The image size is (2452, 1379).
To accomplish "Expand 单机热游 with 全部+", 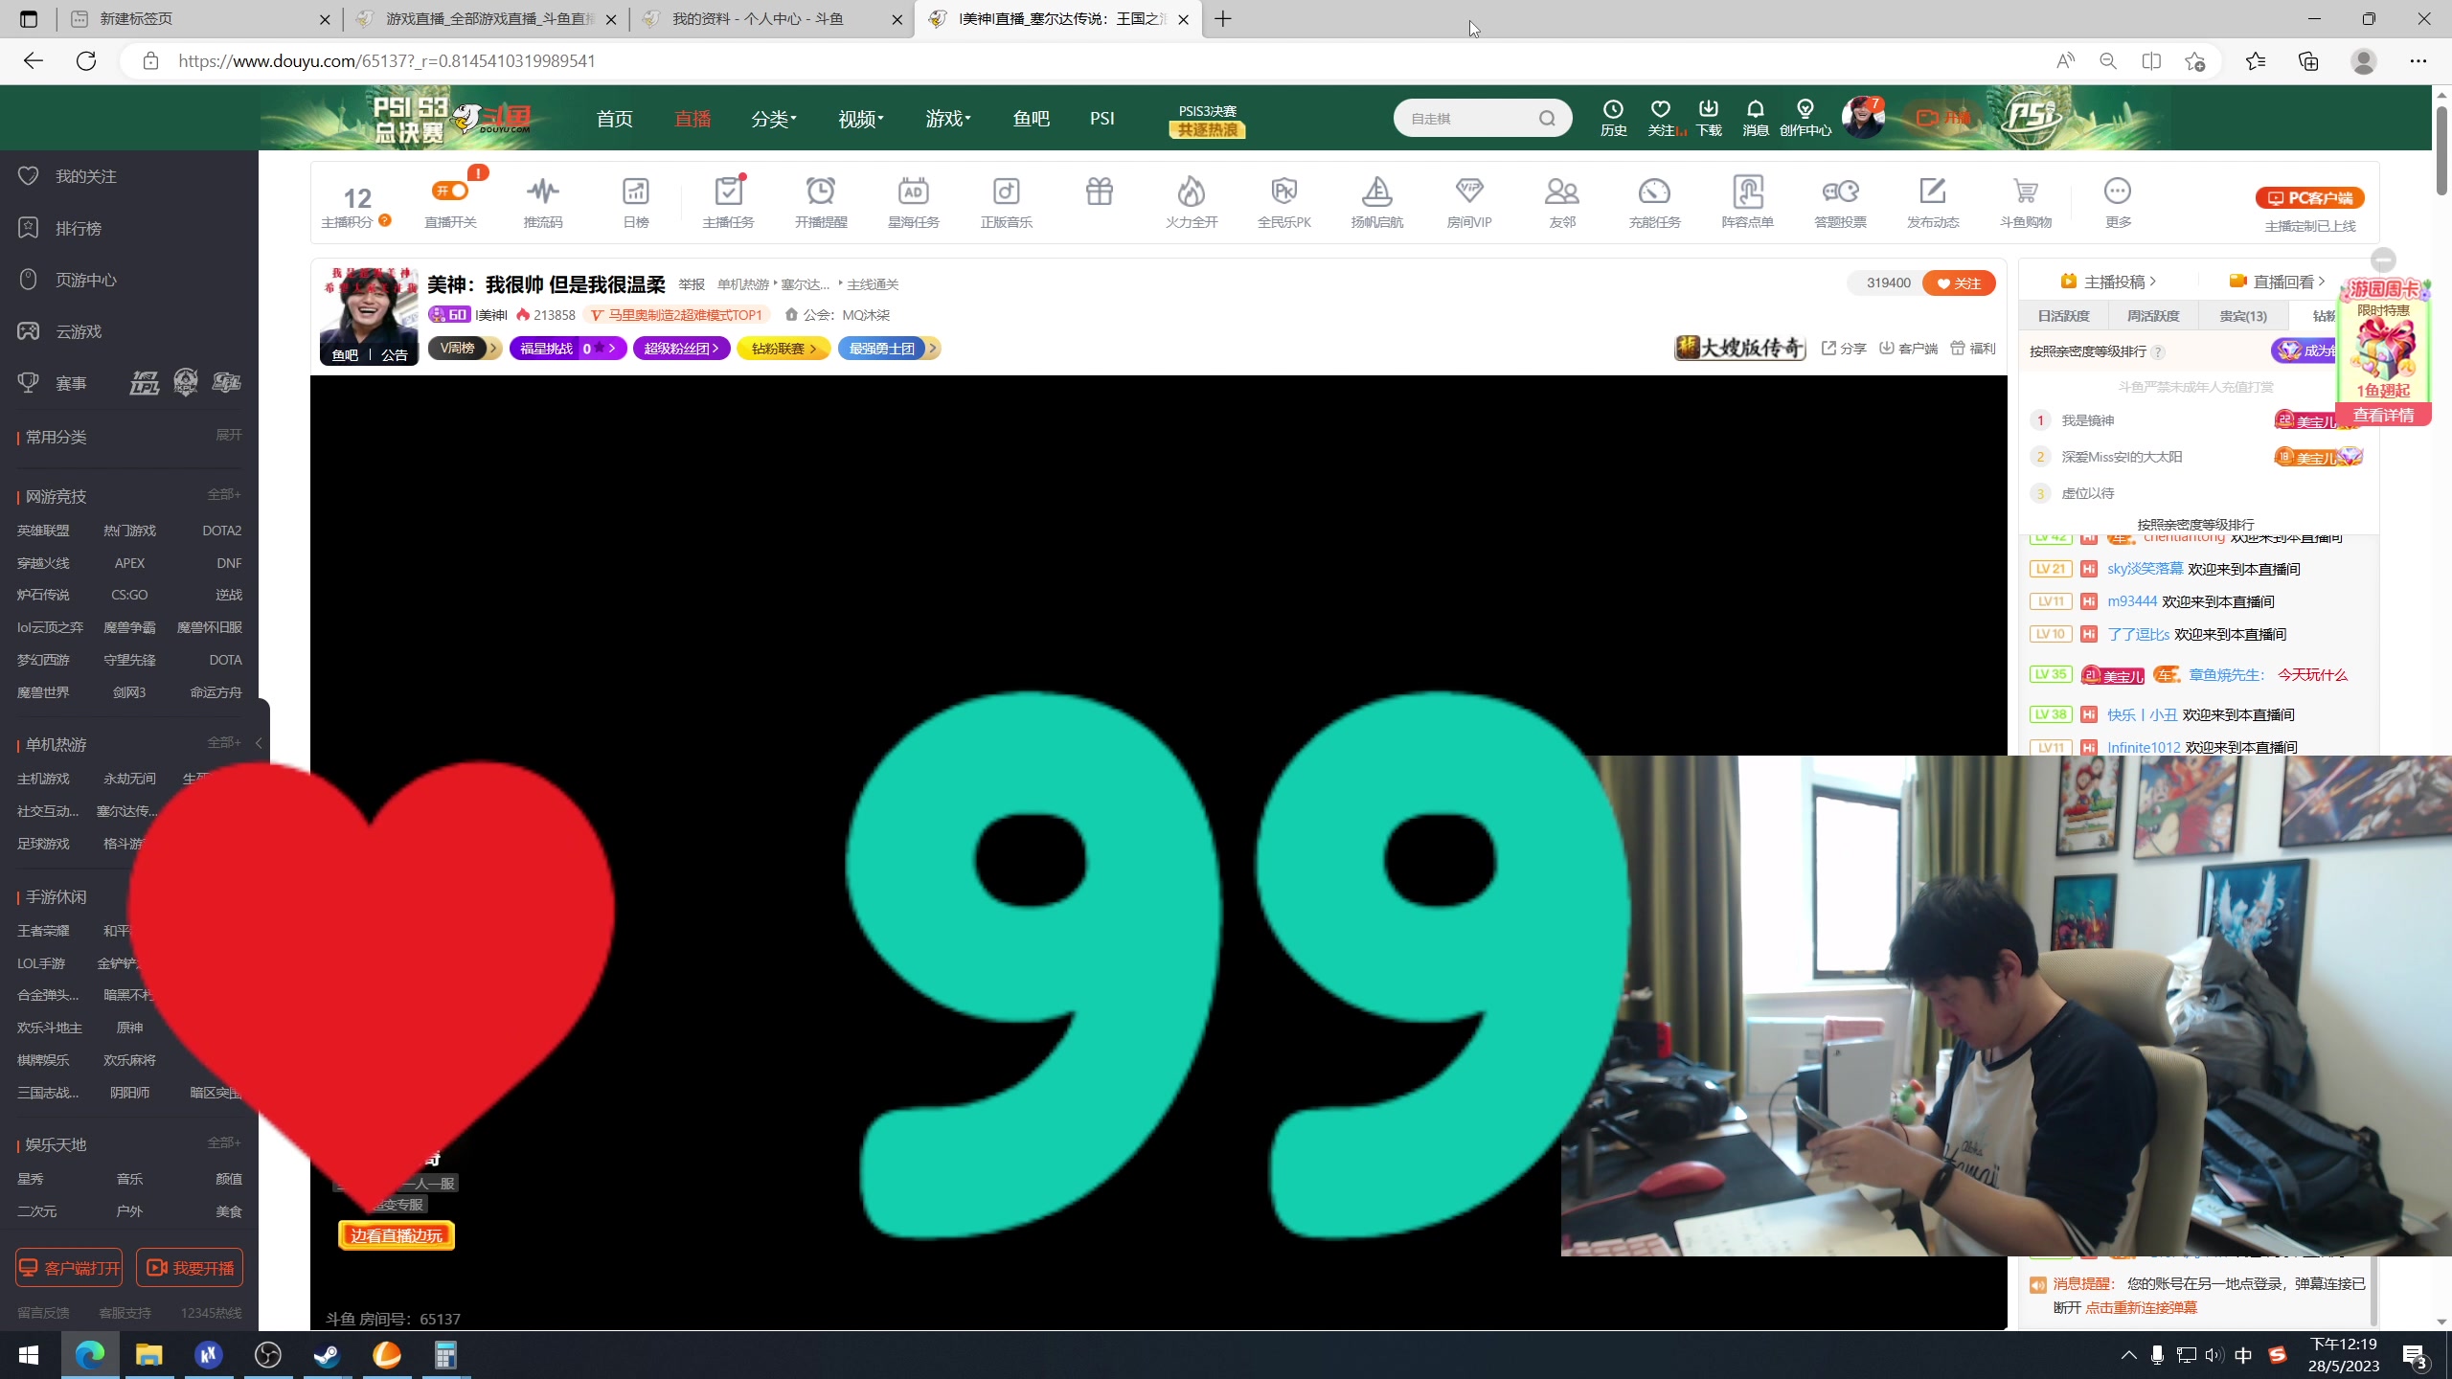I will [224, 742].
